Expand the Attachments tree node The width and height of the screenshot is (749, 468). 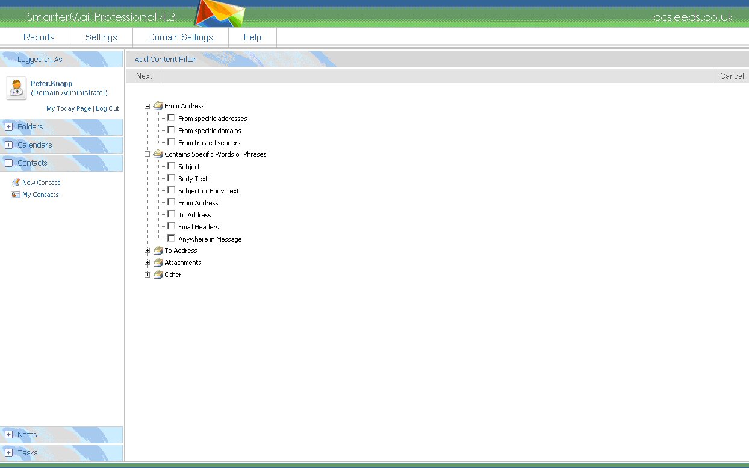147,263
